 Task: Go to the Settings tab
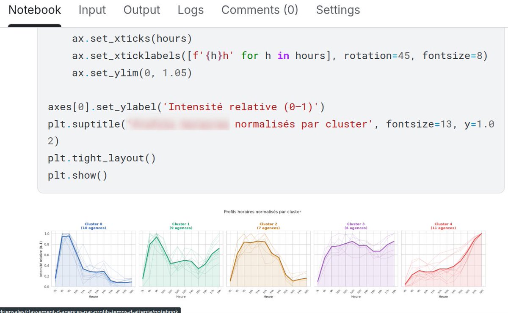pyautogui.click(x=338, y=10)
